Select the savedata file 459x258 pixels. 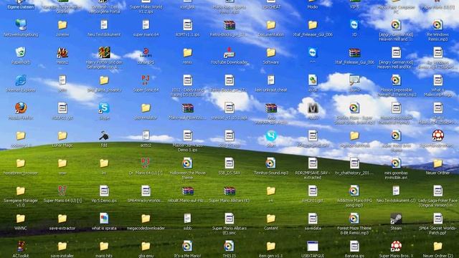[313, 219]
